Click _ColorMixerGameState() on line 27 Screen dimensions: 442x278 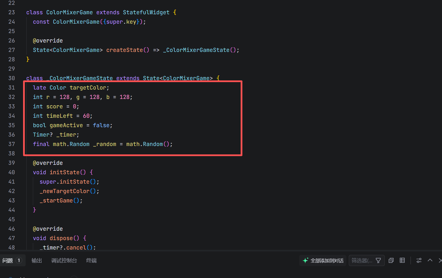click(199, 50)
